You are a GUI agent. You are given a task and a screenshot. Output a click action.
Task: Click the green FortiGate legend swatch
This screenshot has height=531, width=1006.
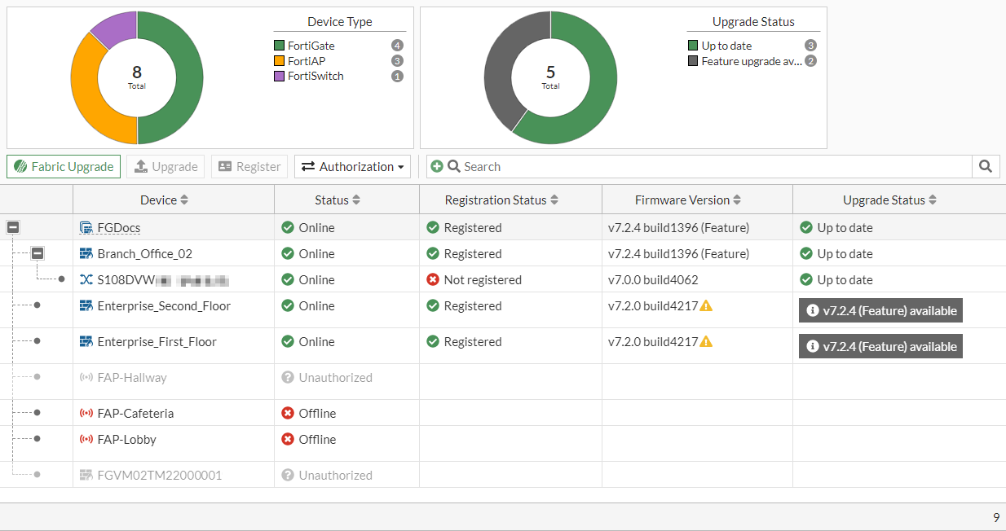point(280,46)
